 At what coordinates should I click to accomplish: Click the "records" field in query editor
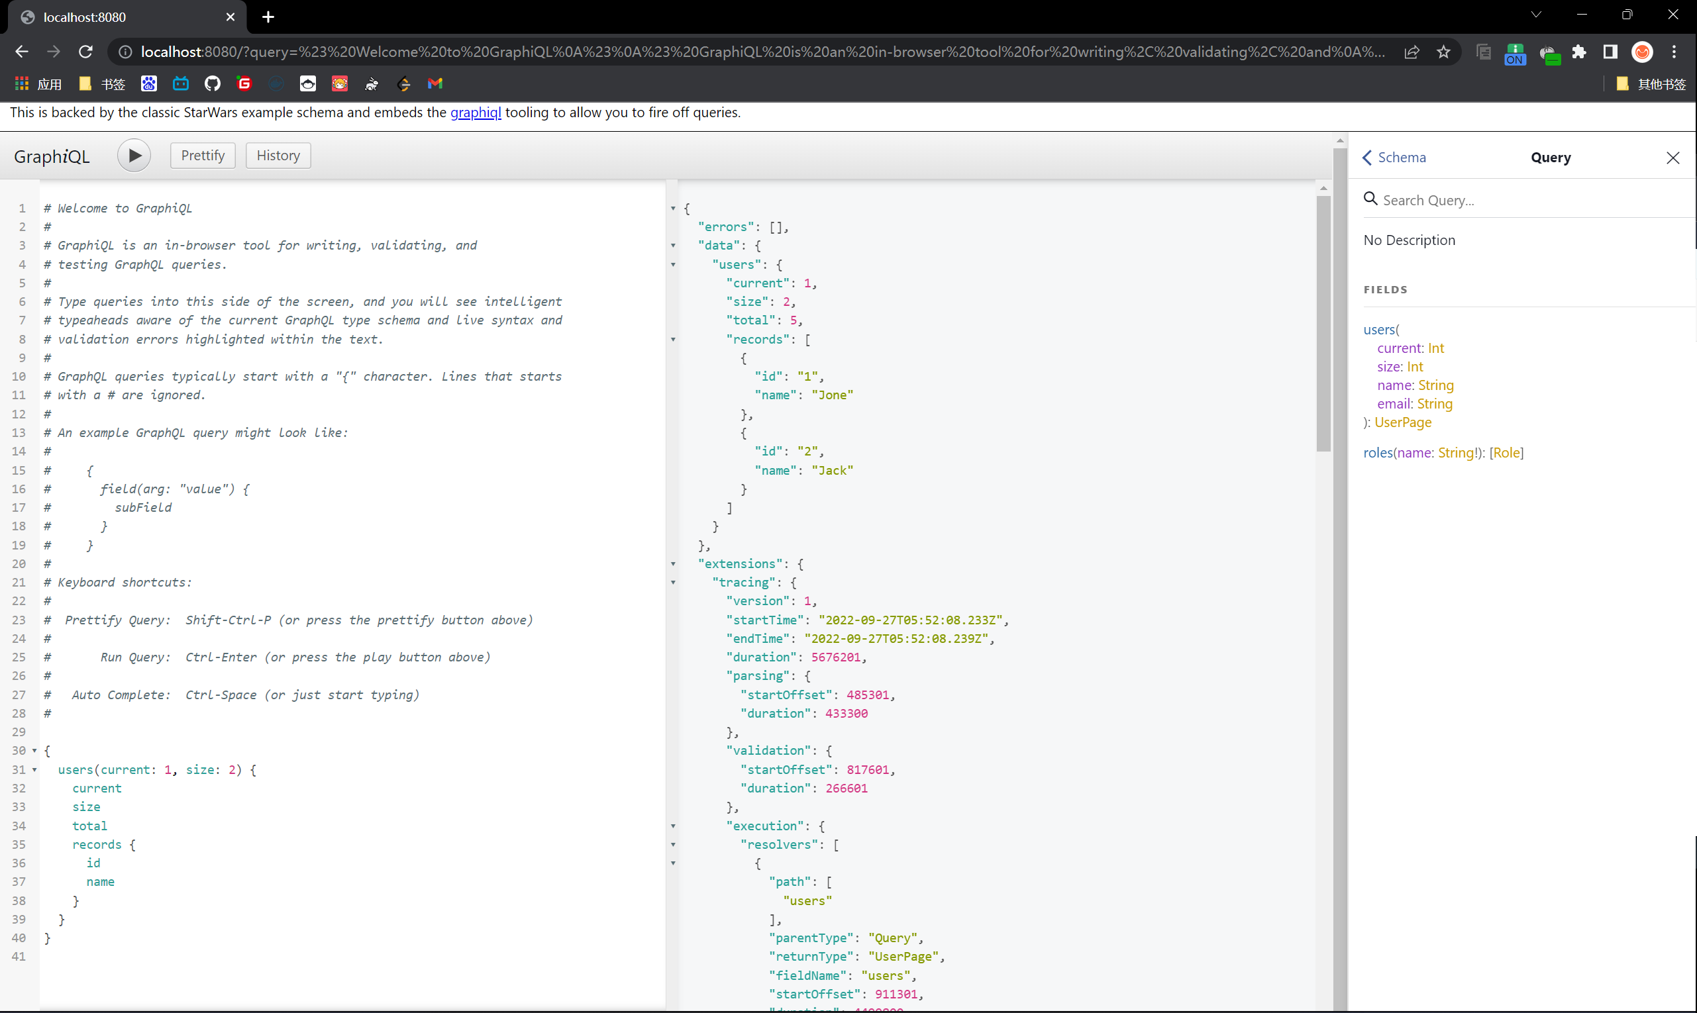[97, 845]
